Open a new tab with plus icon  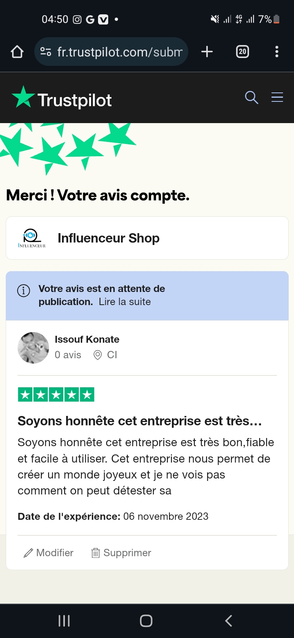pyautogui.click(x=207, y=52)
